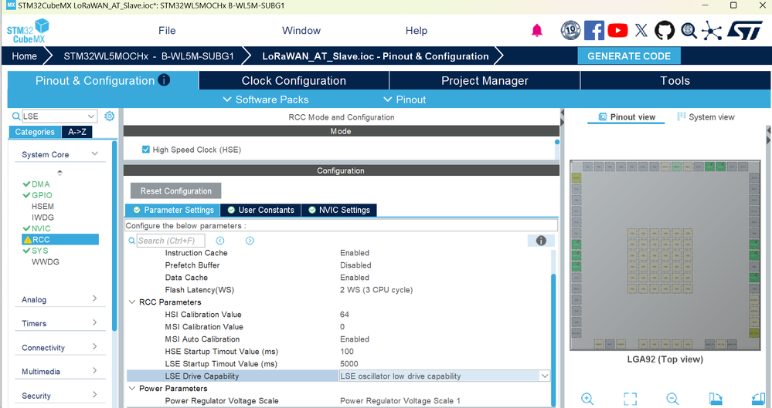Switch to System view
This screenshot has height=408, width=772.
coord(706,117)
